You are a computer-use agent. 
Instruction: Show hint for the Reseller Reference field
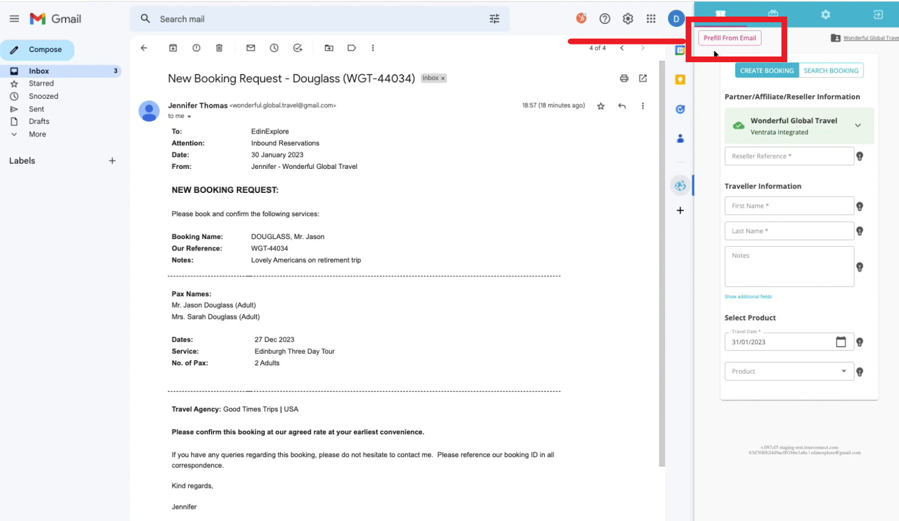[860, 156]
